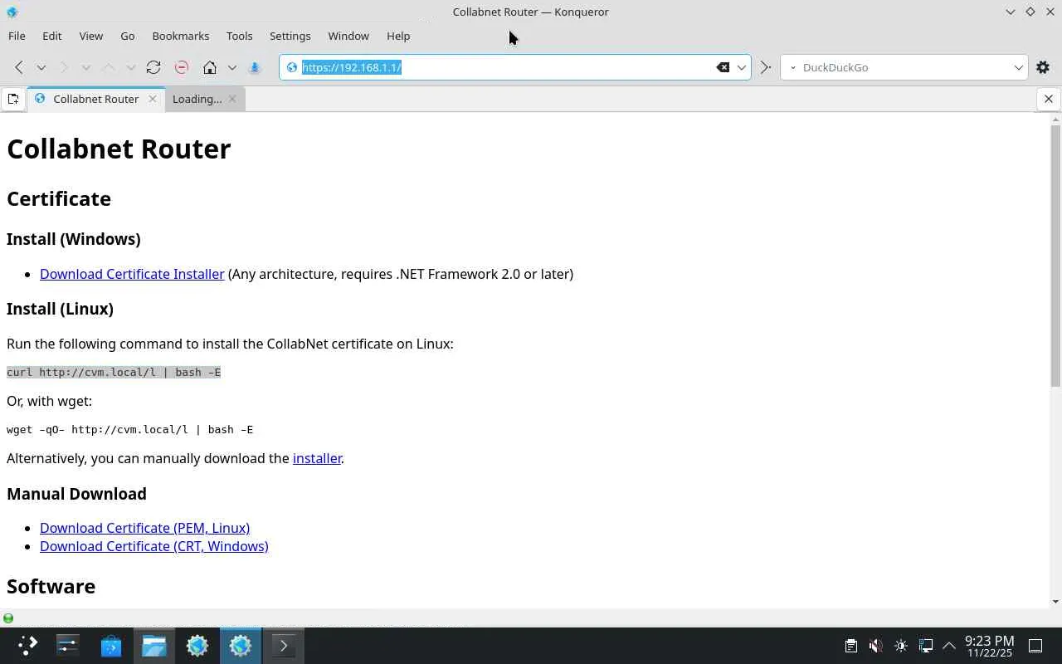This screenshot has width=1062, height=664.
Task: Reload the current page
Action: click(153, 67)
